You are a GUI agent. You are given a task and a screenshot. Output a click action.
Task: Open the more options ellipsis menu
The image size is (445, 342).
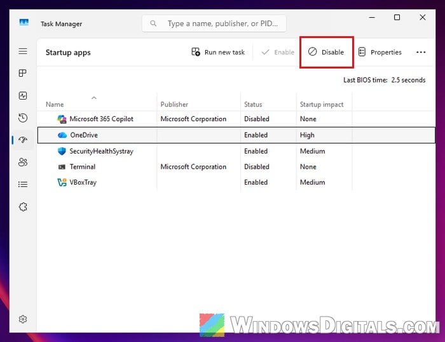421,52
